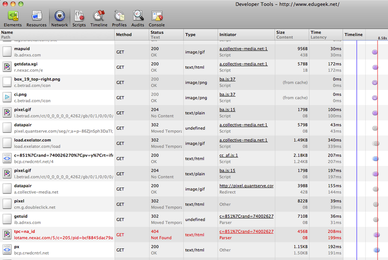
Task: Click the mapuid request file icon
Action: coord(7,52)
